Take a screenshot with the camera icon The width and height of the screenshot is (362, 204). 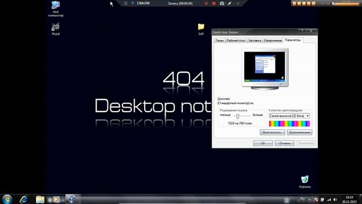[222, 3]
